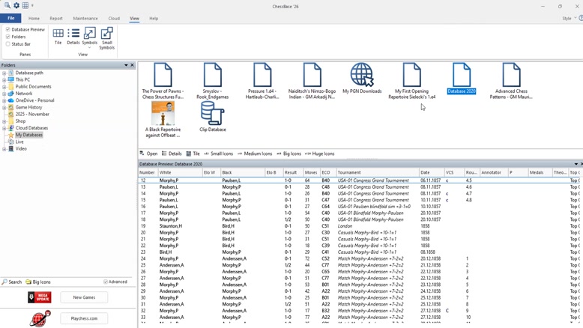Switch to the Maintenance ribbon tab
This screenshot has width=583, height=328.
tap(85, 19)
